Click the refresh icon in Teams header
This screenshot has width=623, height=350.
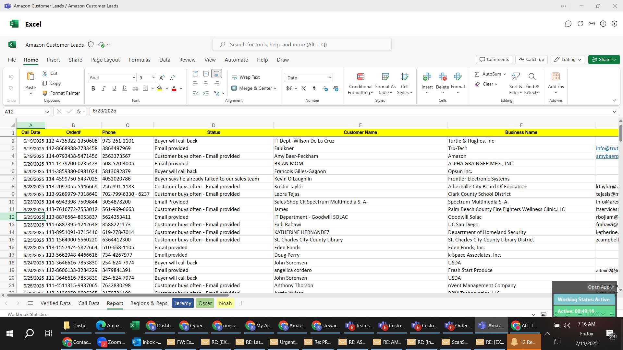580,24
